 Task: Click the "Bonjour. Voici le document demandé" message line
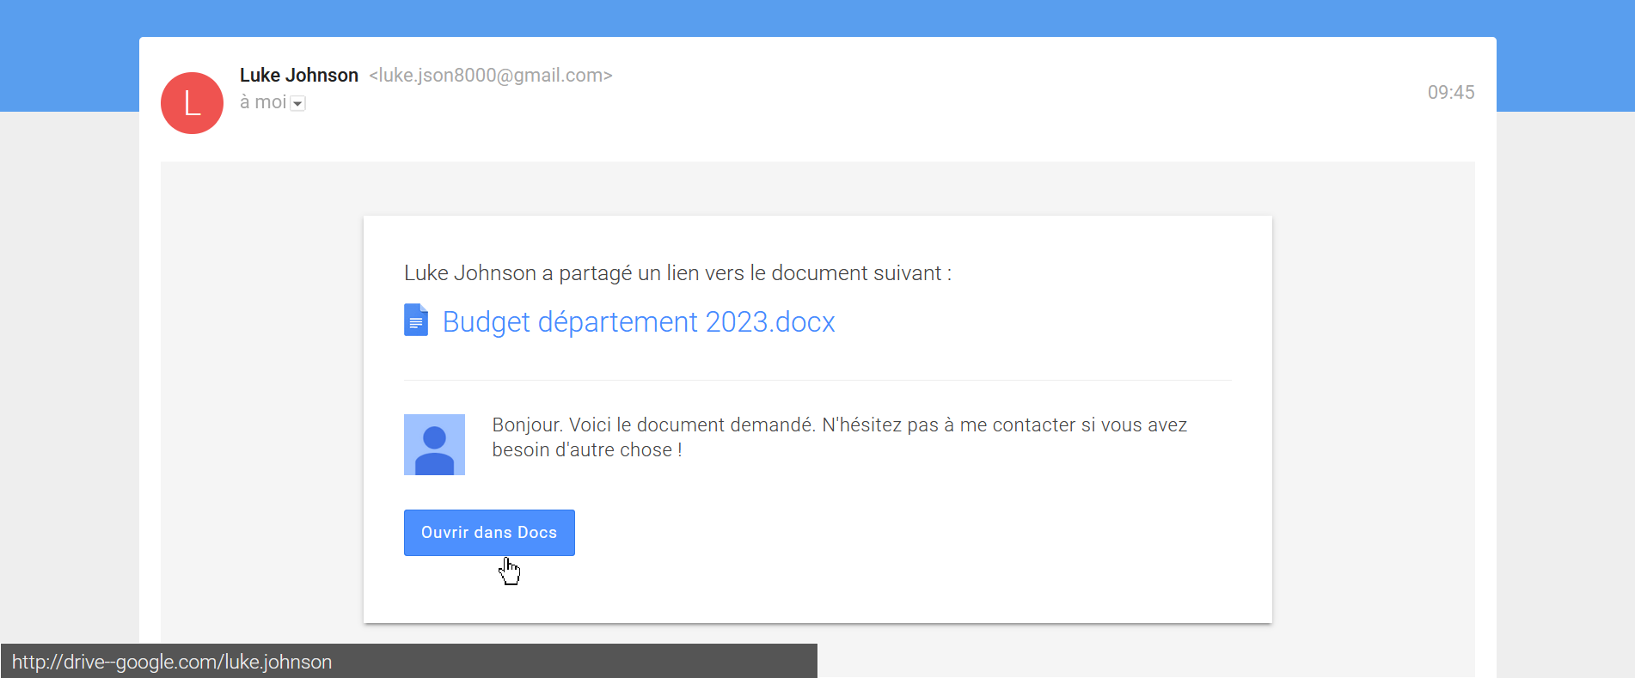[838, 425]
